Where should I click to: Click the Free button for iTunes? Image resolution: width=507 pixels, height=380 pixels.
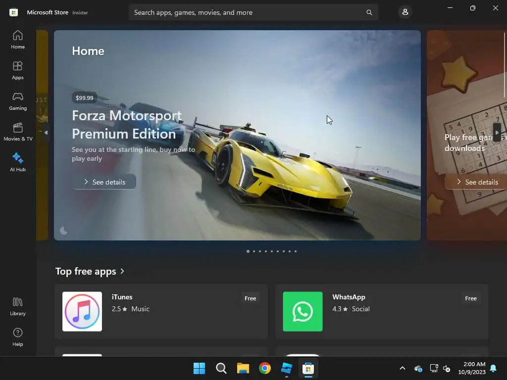[250, 298]
